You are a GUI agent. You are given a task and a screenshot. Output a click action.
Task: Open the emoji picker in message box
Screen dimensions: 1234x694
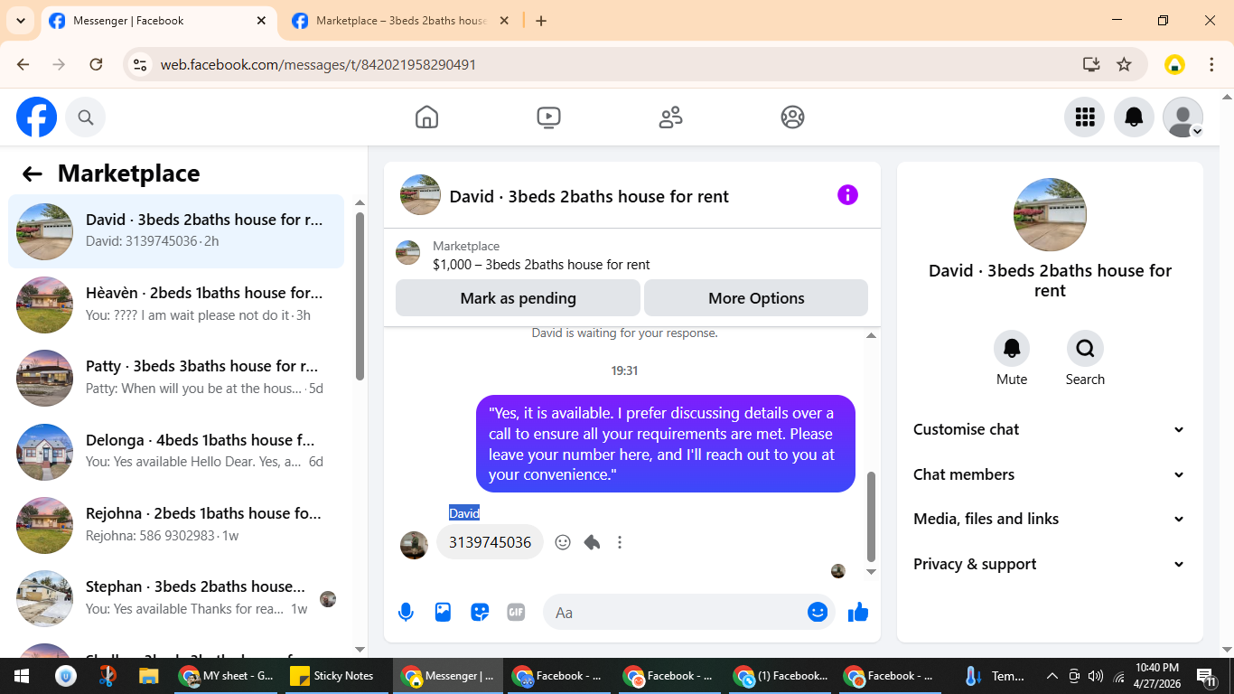point(818,613)
